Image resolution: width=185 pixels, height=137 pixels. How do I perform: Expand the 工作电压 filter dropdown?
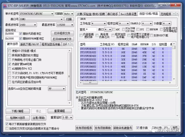(x=104, y=24)
